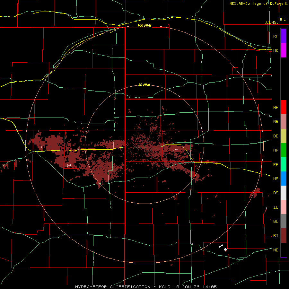Click the KGLD radar site identifier
The image size is (289, 289).
[x=164, y=287]
